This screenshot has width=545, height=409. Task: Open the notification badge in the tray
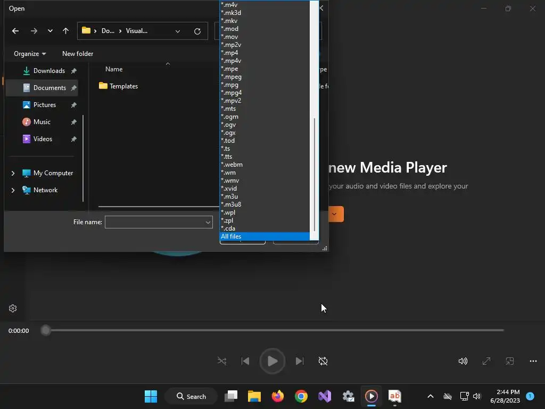pyautogui.click(x=531, y=396)
